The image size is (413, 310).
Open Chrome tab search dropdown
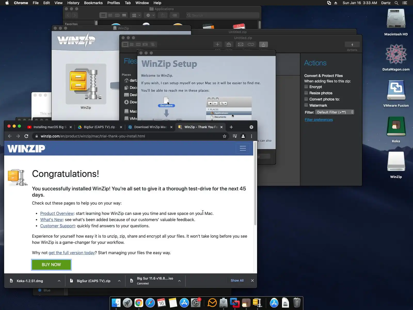click(x=251, y=127)
